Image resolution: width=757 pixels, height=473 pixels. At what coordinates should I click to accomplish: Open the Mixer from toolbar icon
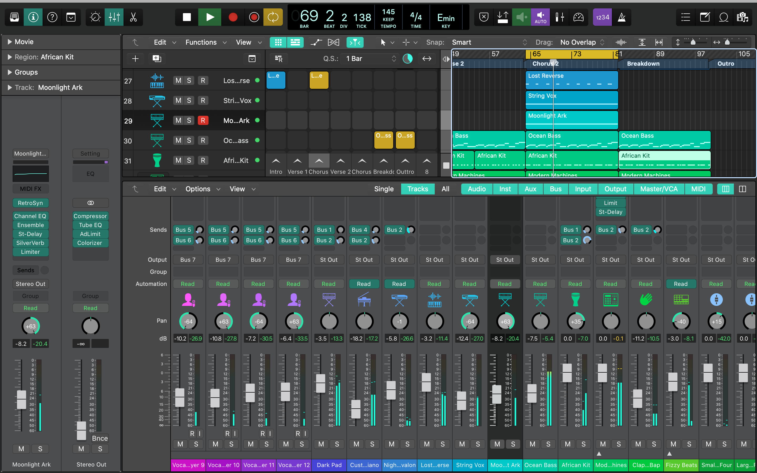tap(114, 17)
